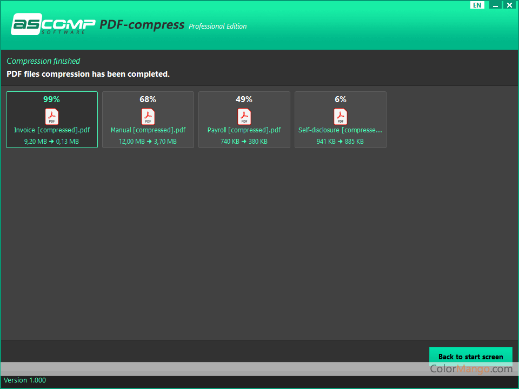The image size is (519, 389).
Task: Click the 49% compression ratio label
Action: (x=244, y=99)
